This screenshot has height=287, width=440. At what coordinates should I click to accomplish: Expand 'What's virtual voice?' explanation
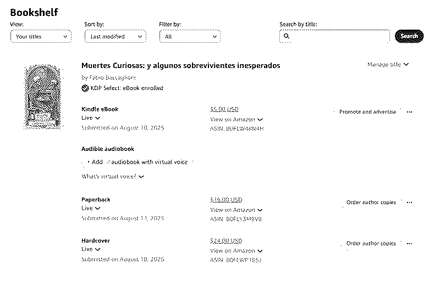click(x=113, y=177)
